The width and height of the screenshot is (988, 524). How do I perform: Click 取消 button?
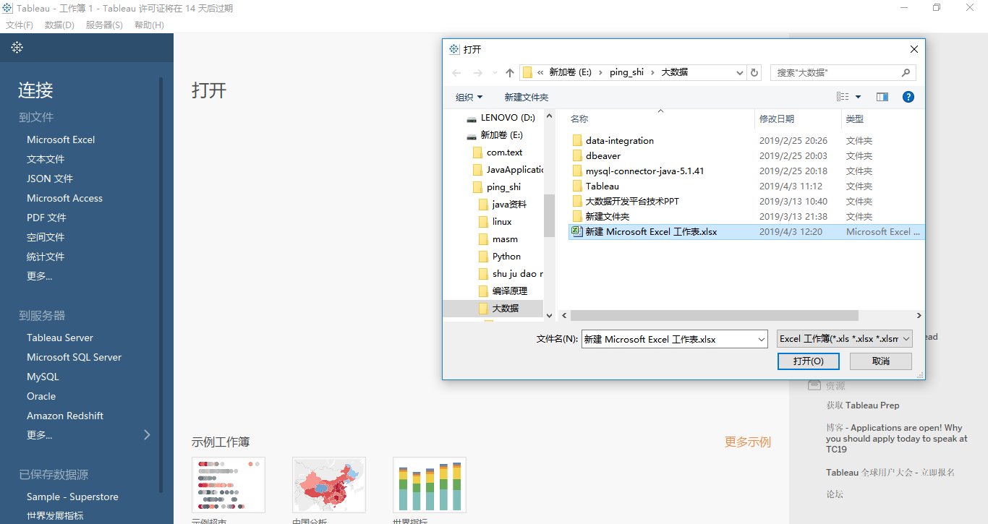click(x=880, y=361)
